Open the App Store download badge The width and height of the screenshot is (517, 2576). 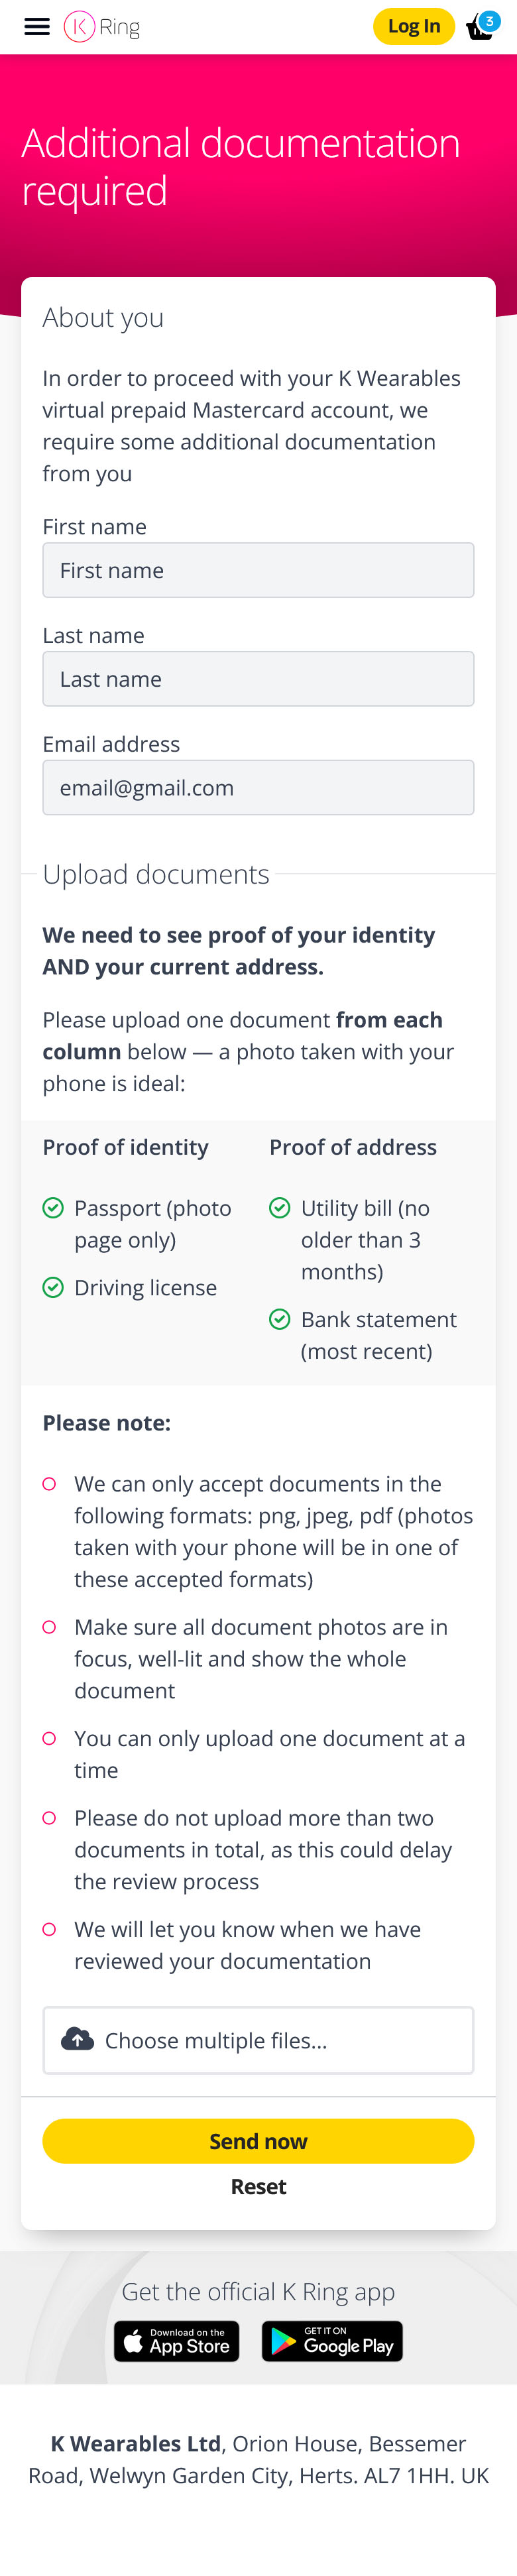tap(177, 2341)
